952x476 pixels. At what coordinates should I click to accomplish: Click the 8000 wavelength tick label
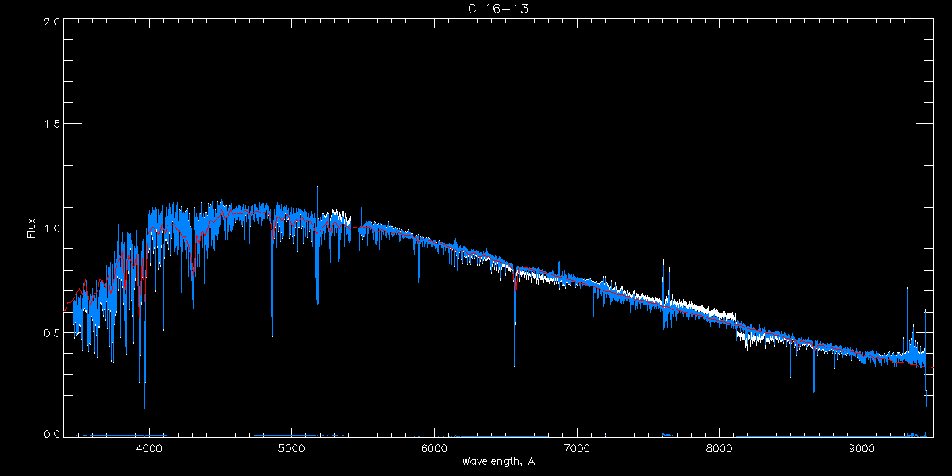pyautogui.click(x=720, y=447)
